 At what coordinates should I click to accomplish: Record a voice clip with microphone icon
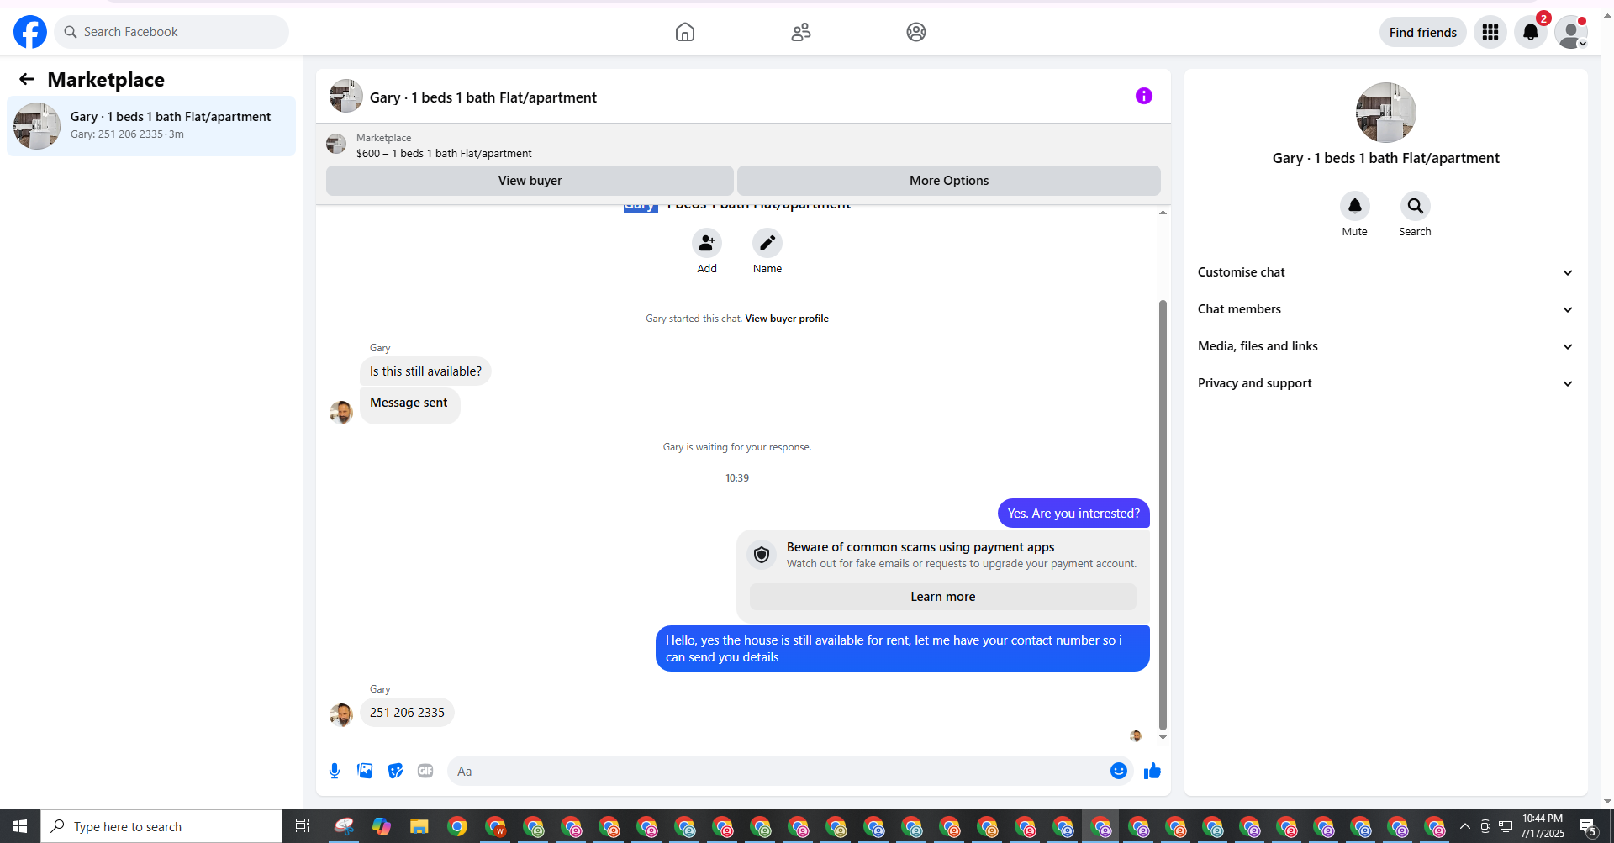pyautogui.click(x=335, y=771)
